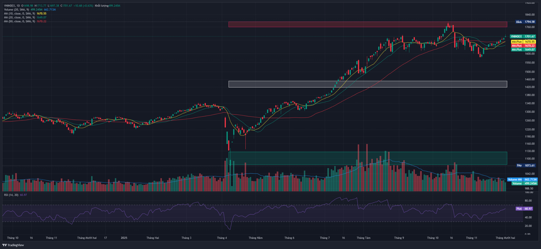Screen dimensions: 541x249
Task: Select the red resistance zone rectangle
Action: 367,24
